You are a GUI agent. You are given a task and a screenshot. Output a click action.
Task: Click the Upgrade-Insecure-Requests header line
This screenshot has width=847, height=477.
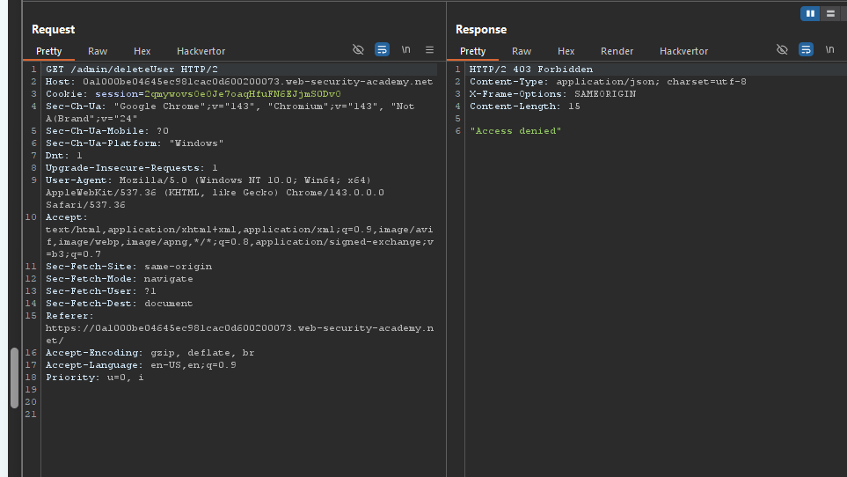tap(132, 168)
